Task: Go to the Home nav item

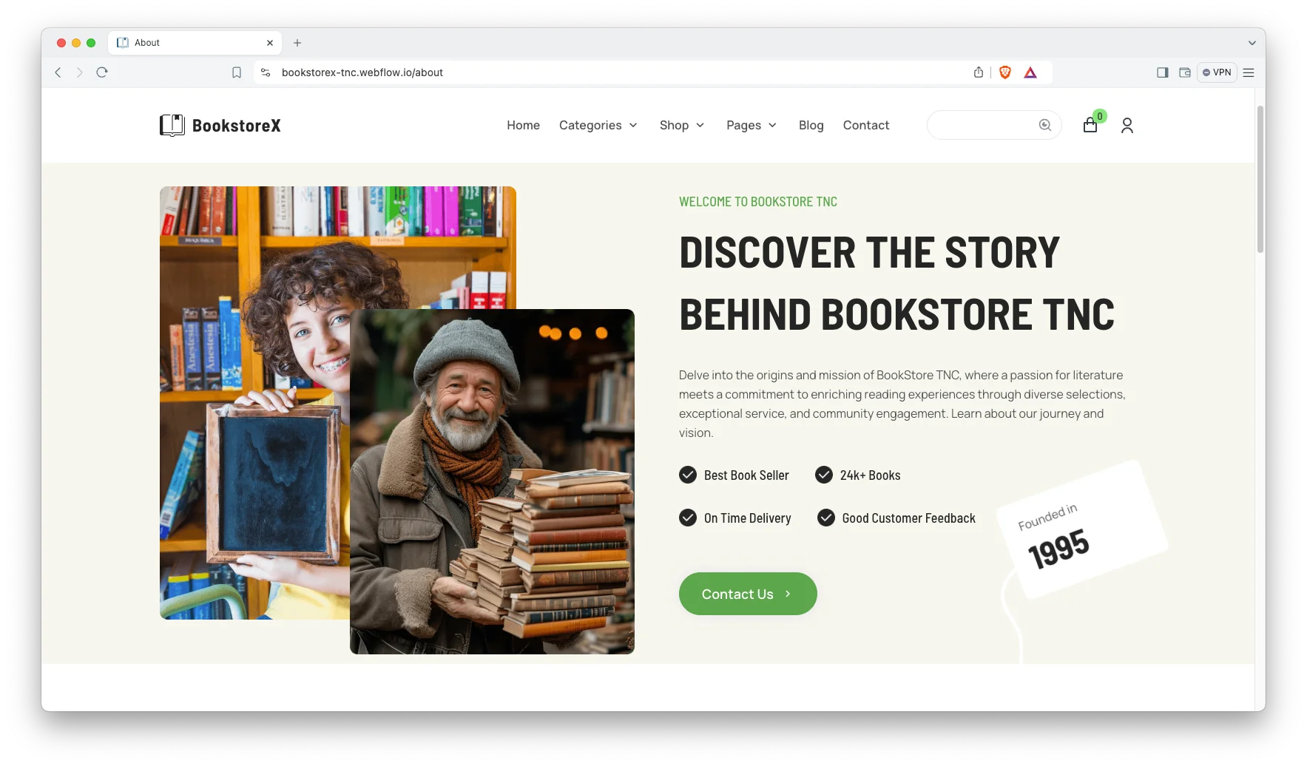Action: pyautogui.click(x=523, y=126)
